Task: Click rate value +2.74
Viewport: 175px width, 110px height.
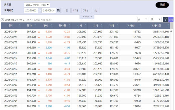Action: (x=67, y=42)
